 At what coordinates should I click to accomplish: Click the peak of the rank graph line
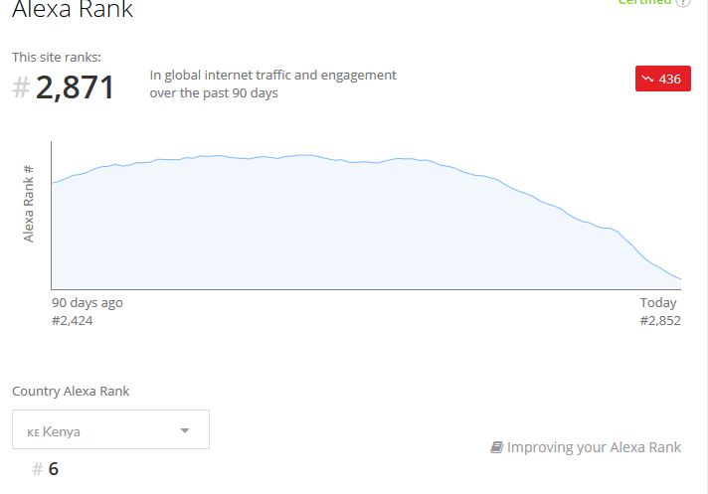click(x=303, y=155)
